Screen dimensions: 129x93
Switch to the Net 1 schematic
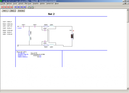point(5,11)
